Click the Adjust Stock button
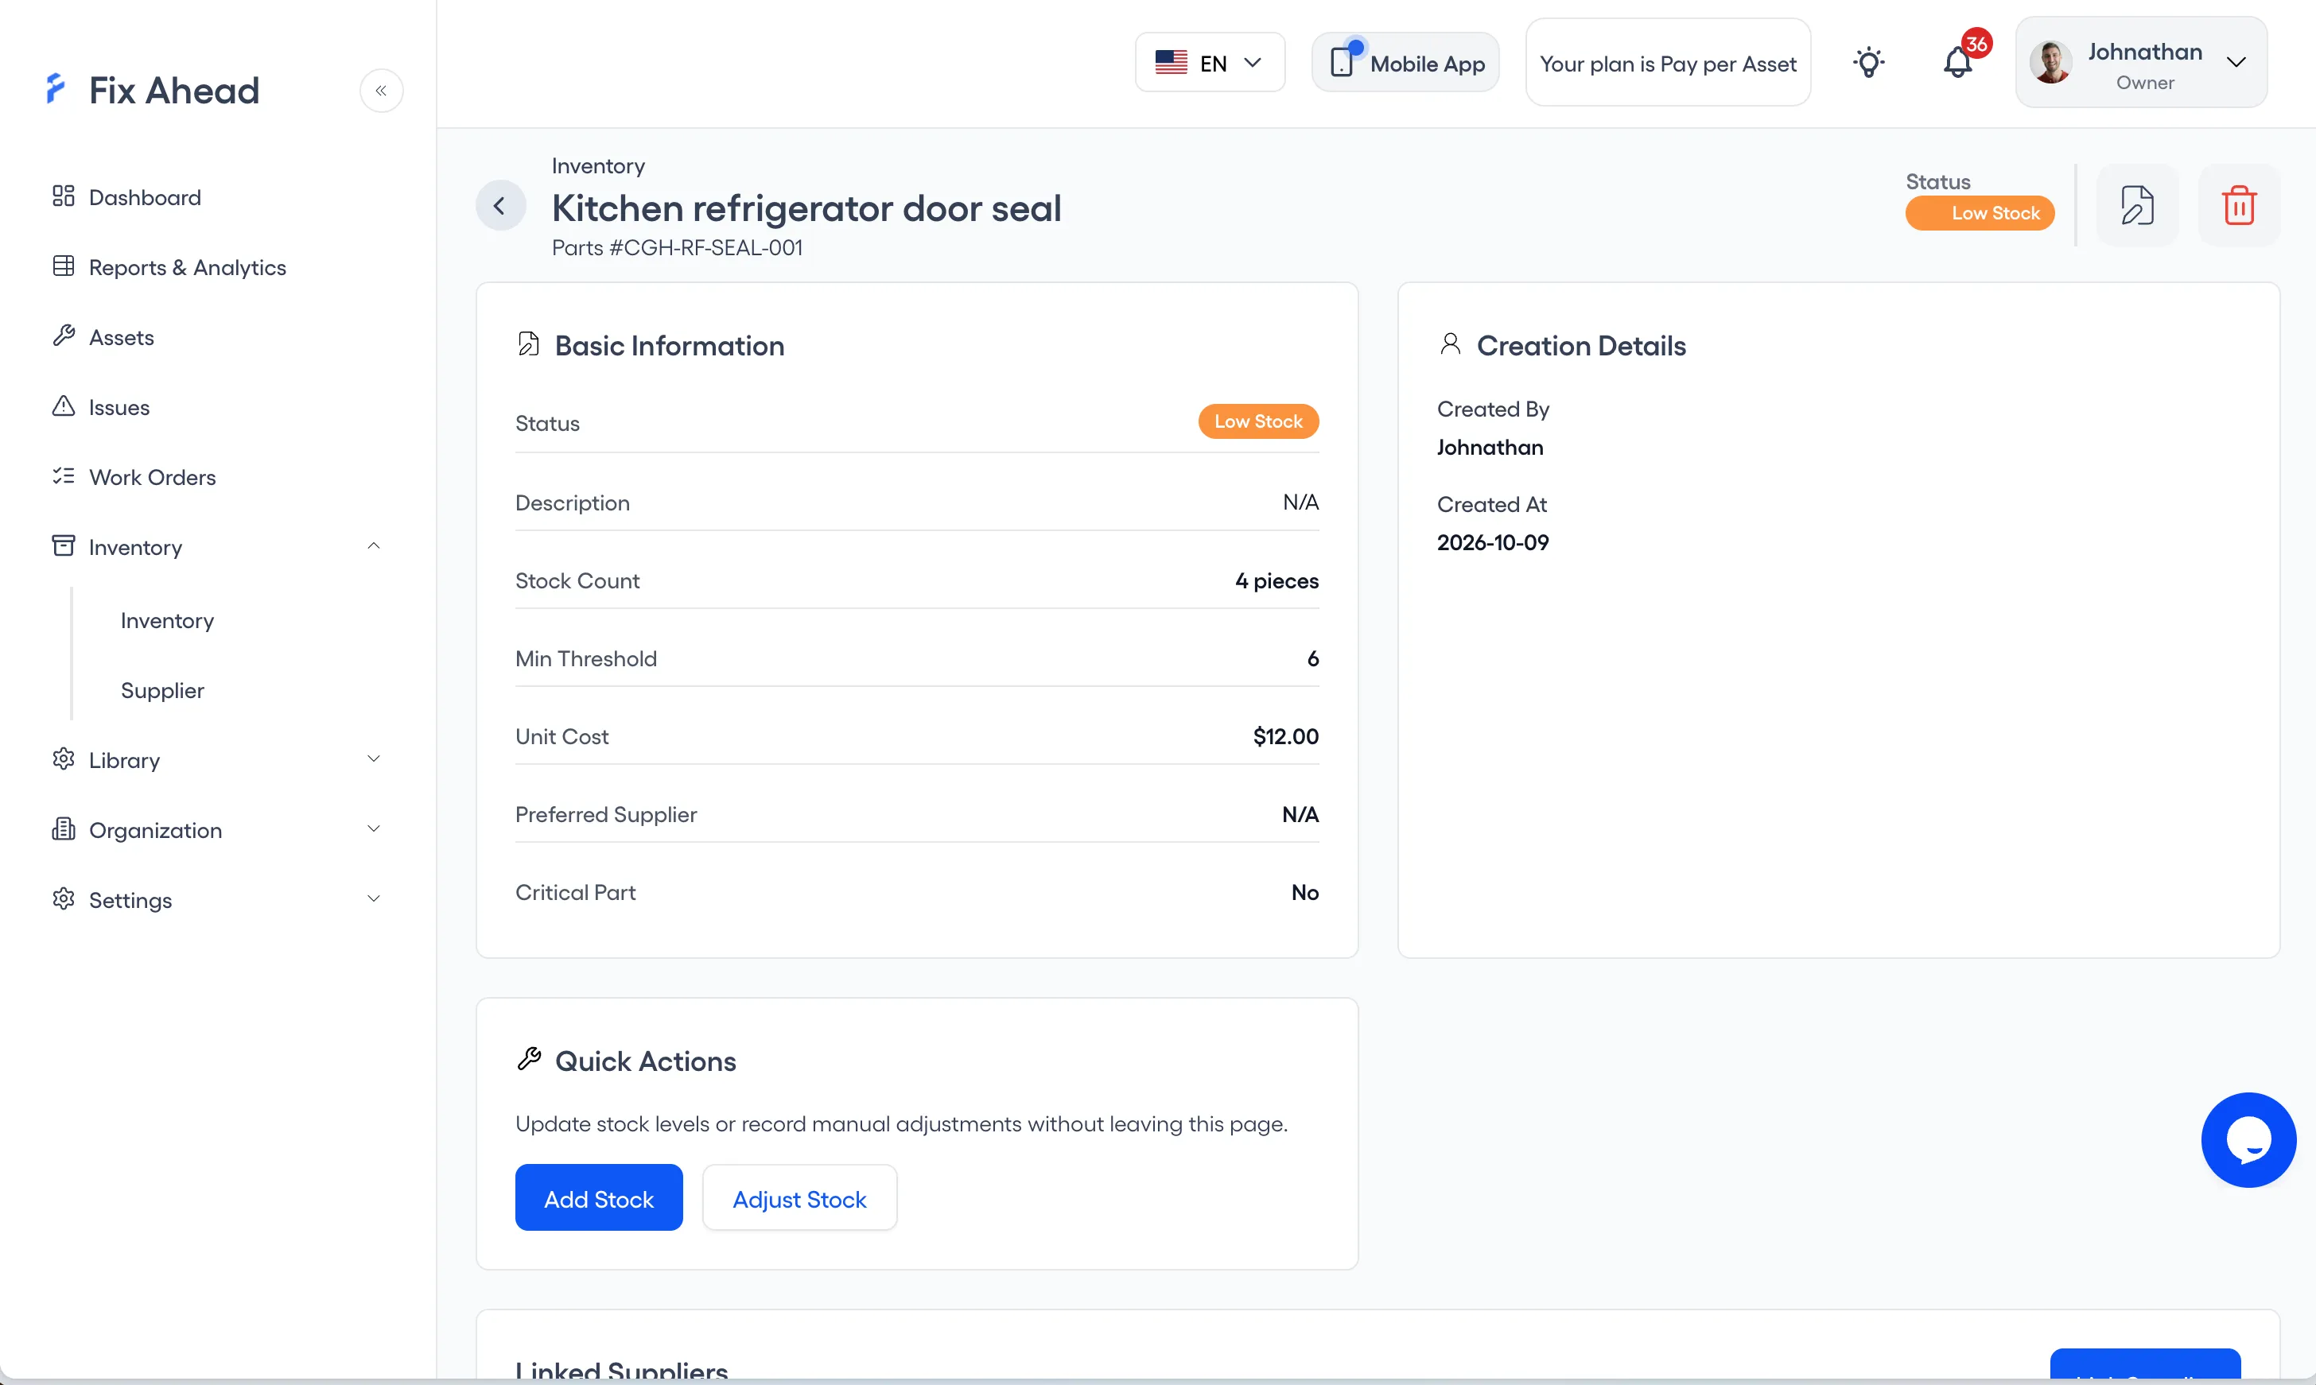The image size is (2316, 1385). [x=799, y=1197]
